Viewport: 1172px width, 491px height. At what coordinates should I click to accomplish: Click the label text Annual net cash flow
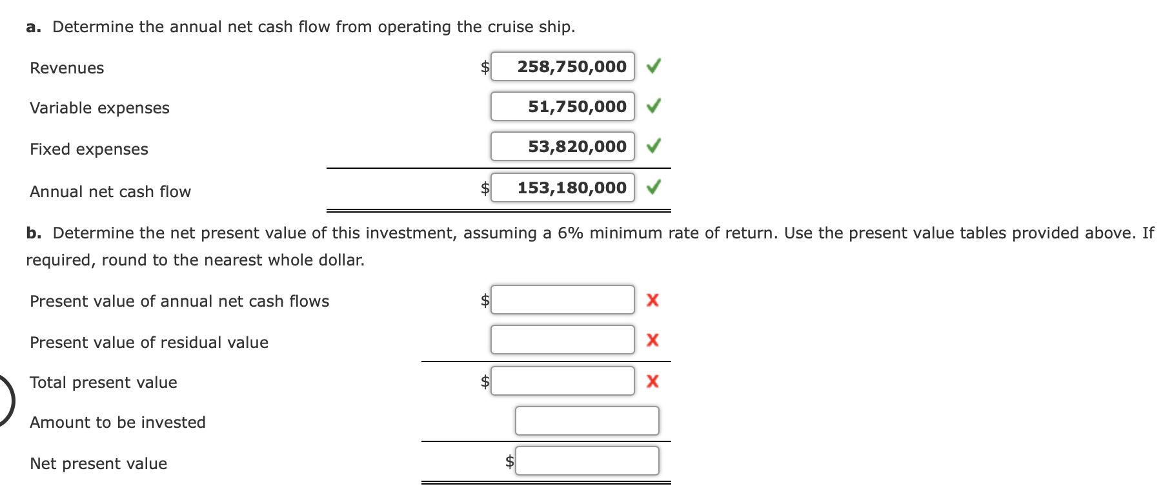click(110, 191)
